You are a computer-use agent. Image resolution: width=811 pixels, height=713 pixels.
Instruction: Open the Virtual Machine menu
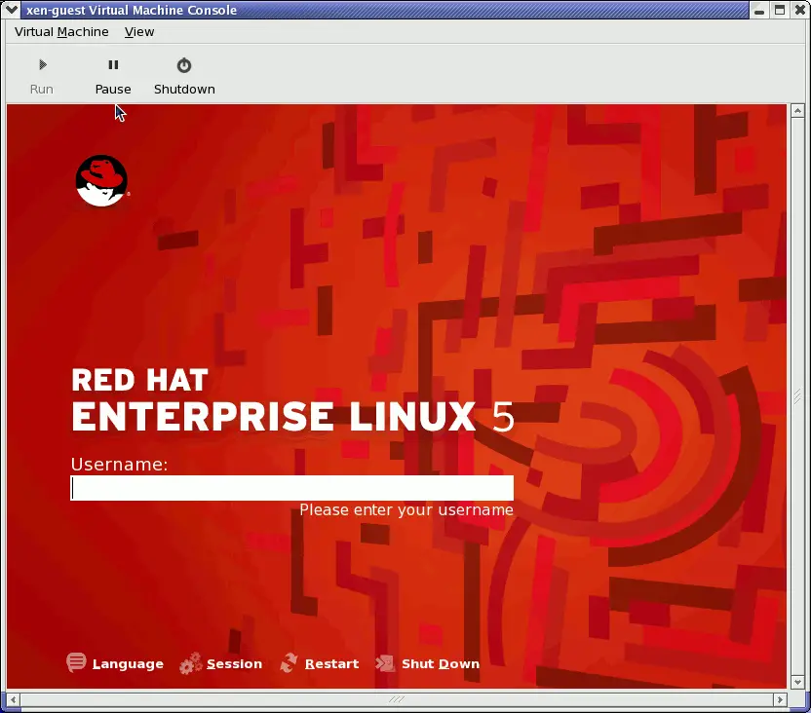[x=60, y=31]
